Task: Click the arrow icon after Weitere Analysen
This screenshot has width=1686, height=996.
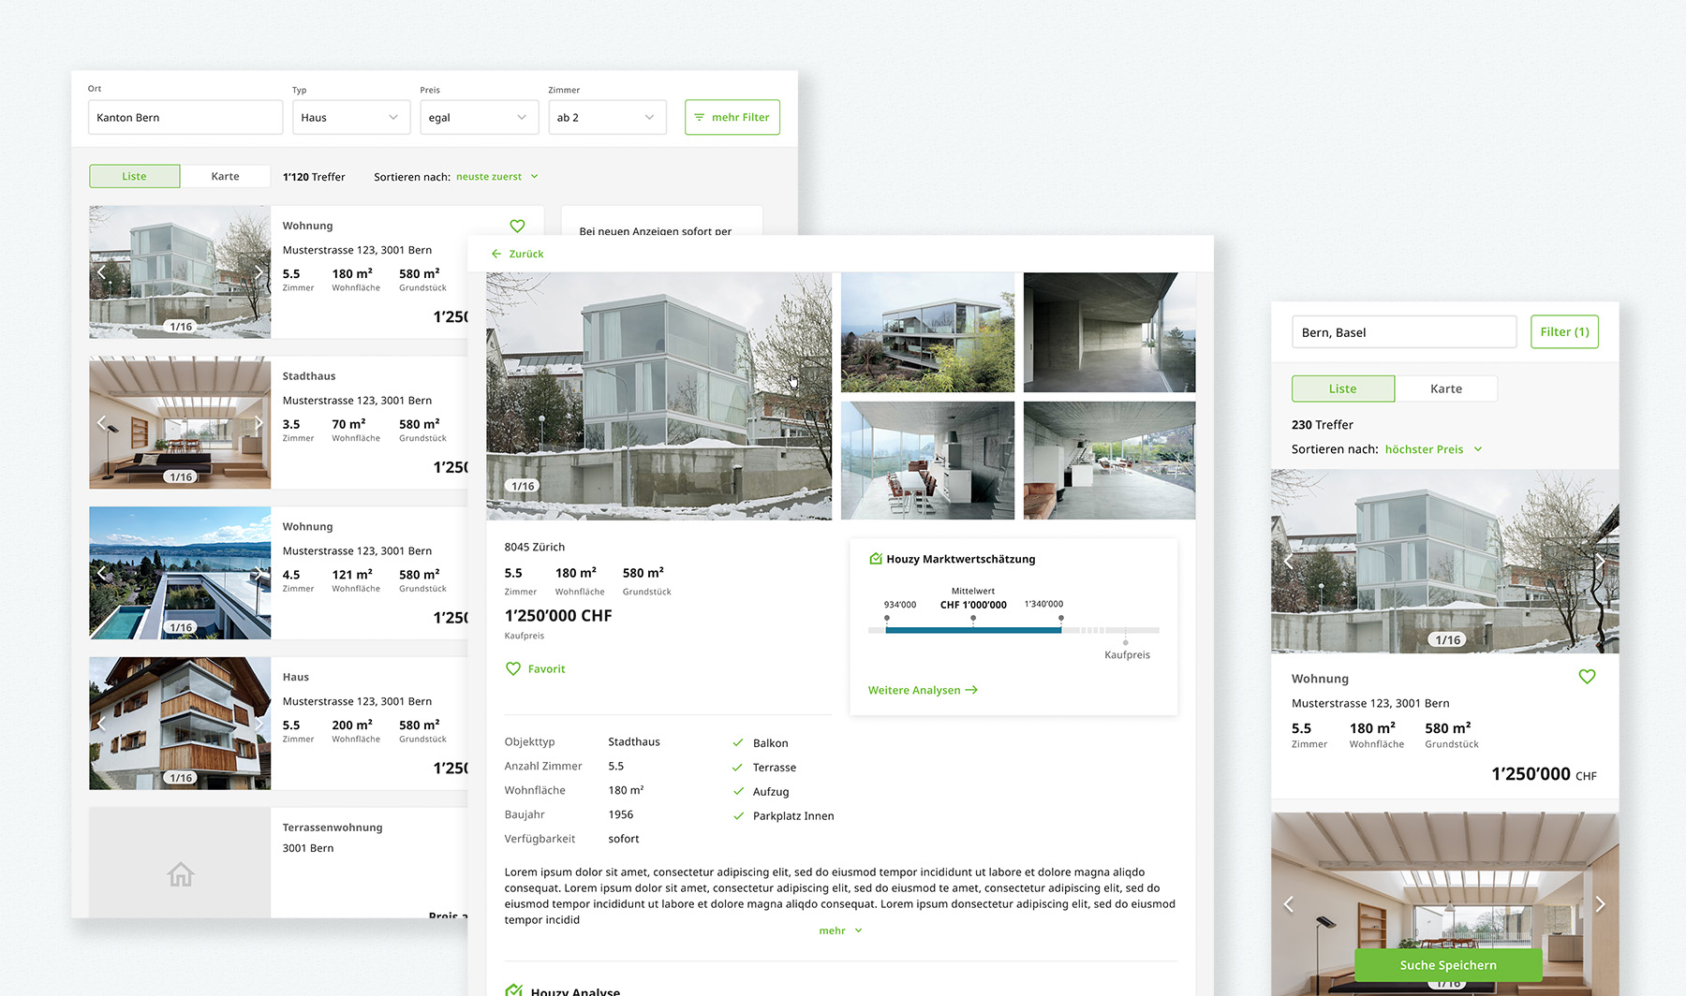Action: pos(971,690)
